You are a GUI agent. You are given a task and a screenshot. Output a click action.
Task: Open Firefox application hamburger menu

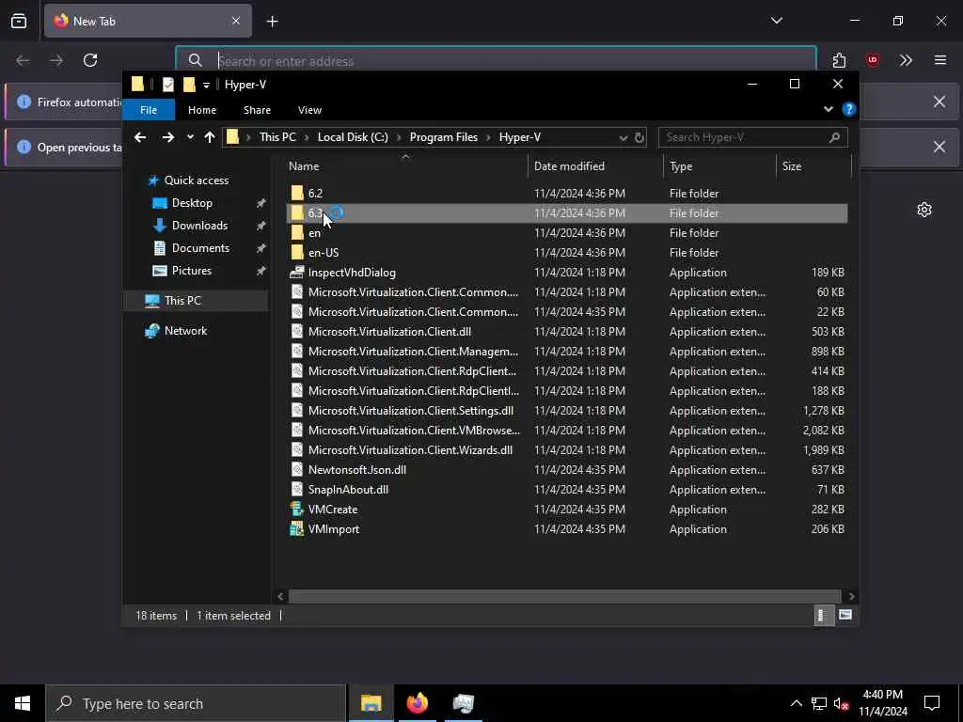(x=940, y=60)
